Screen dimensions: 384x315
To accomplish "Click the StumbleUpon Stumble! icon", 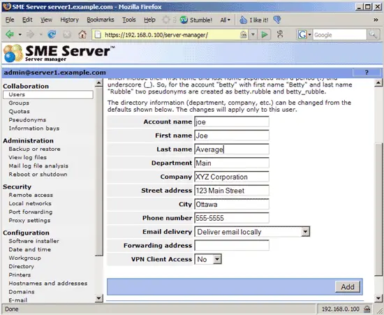I will (x=184, y=20).
